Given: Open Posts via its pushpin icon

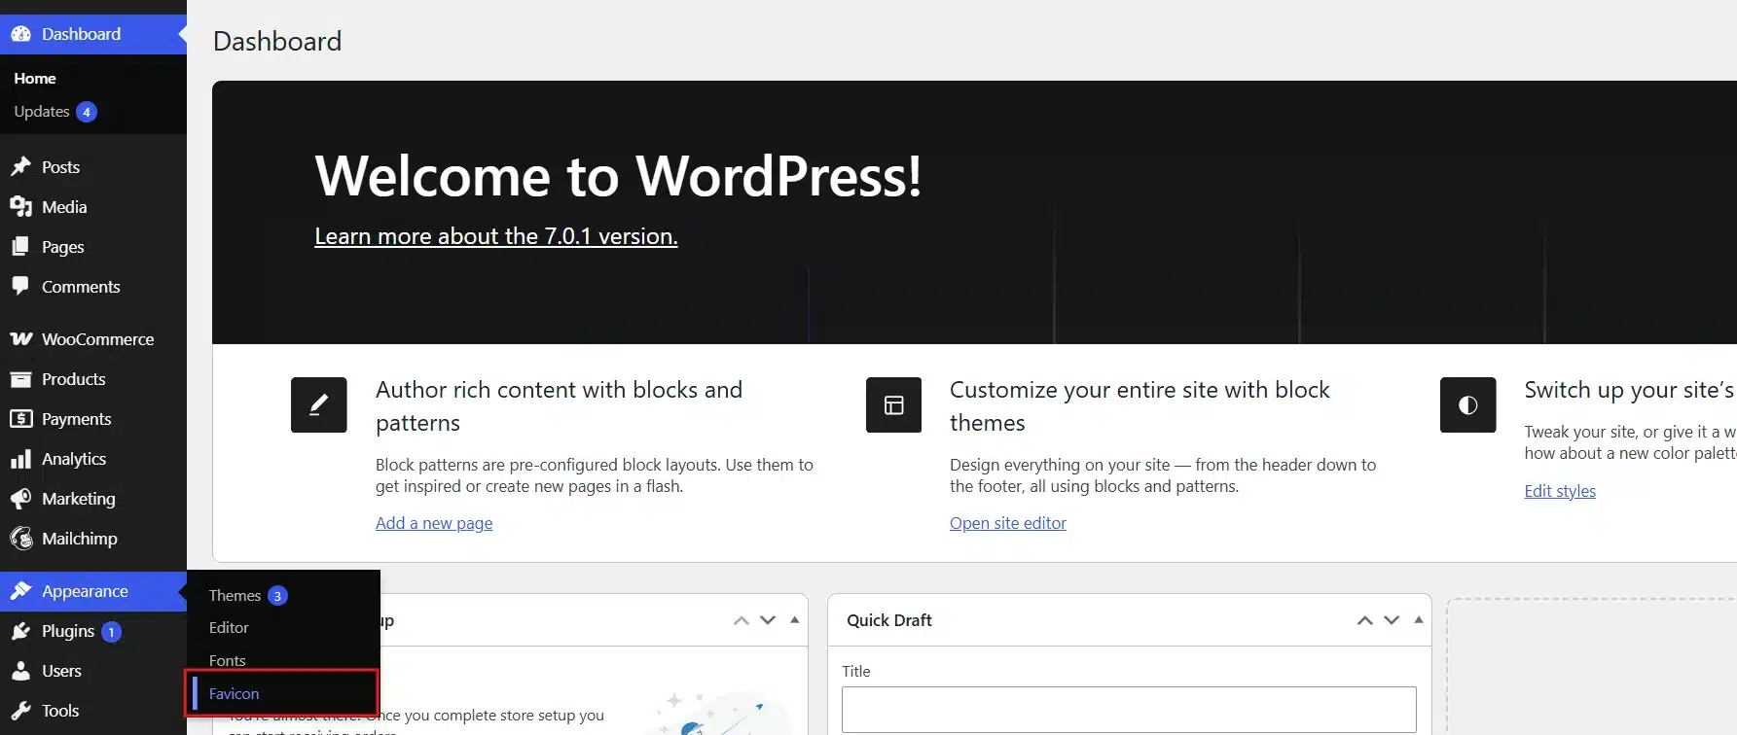Looking at the screenshot, I should (20, 167).
